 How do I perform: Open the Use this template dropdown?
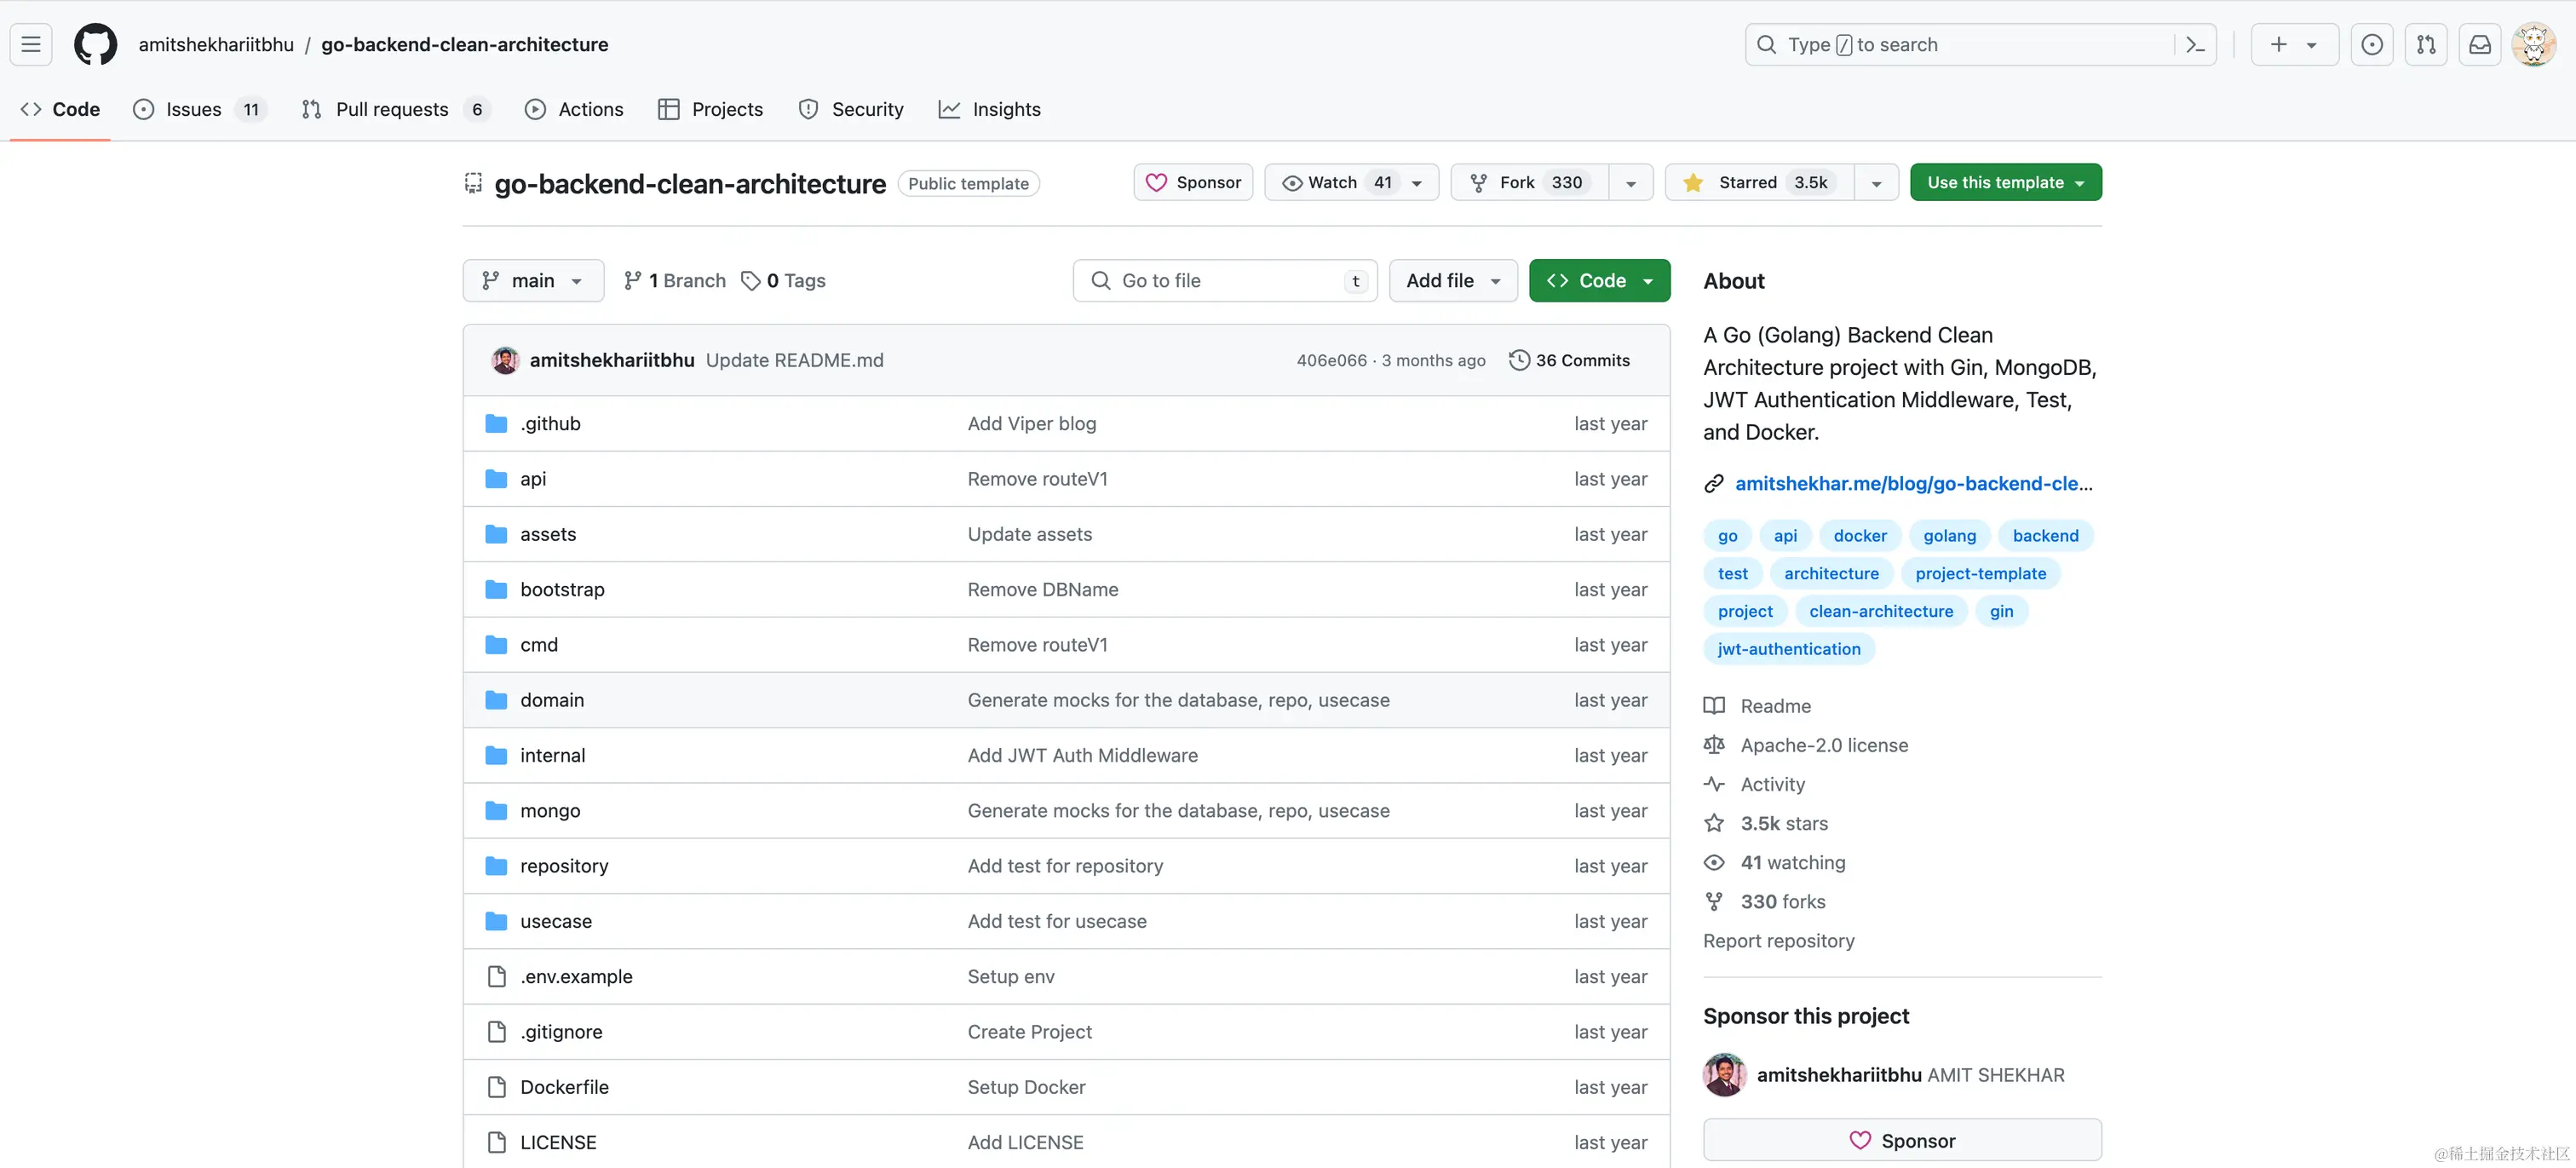[x=2006, y=182]
